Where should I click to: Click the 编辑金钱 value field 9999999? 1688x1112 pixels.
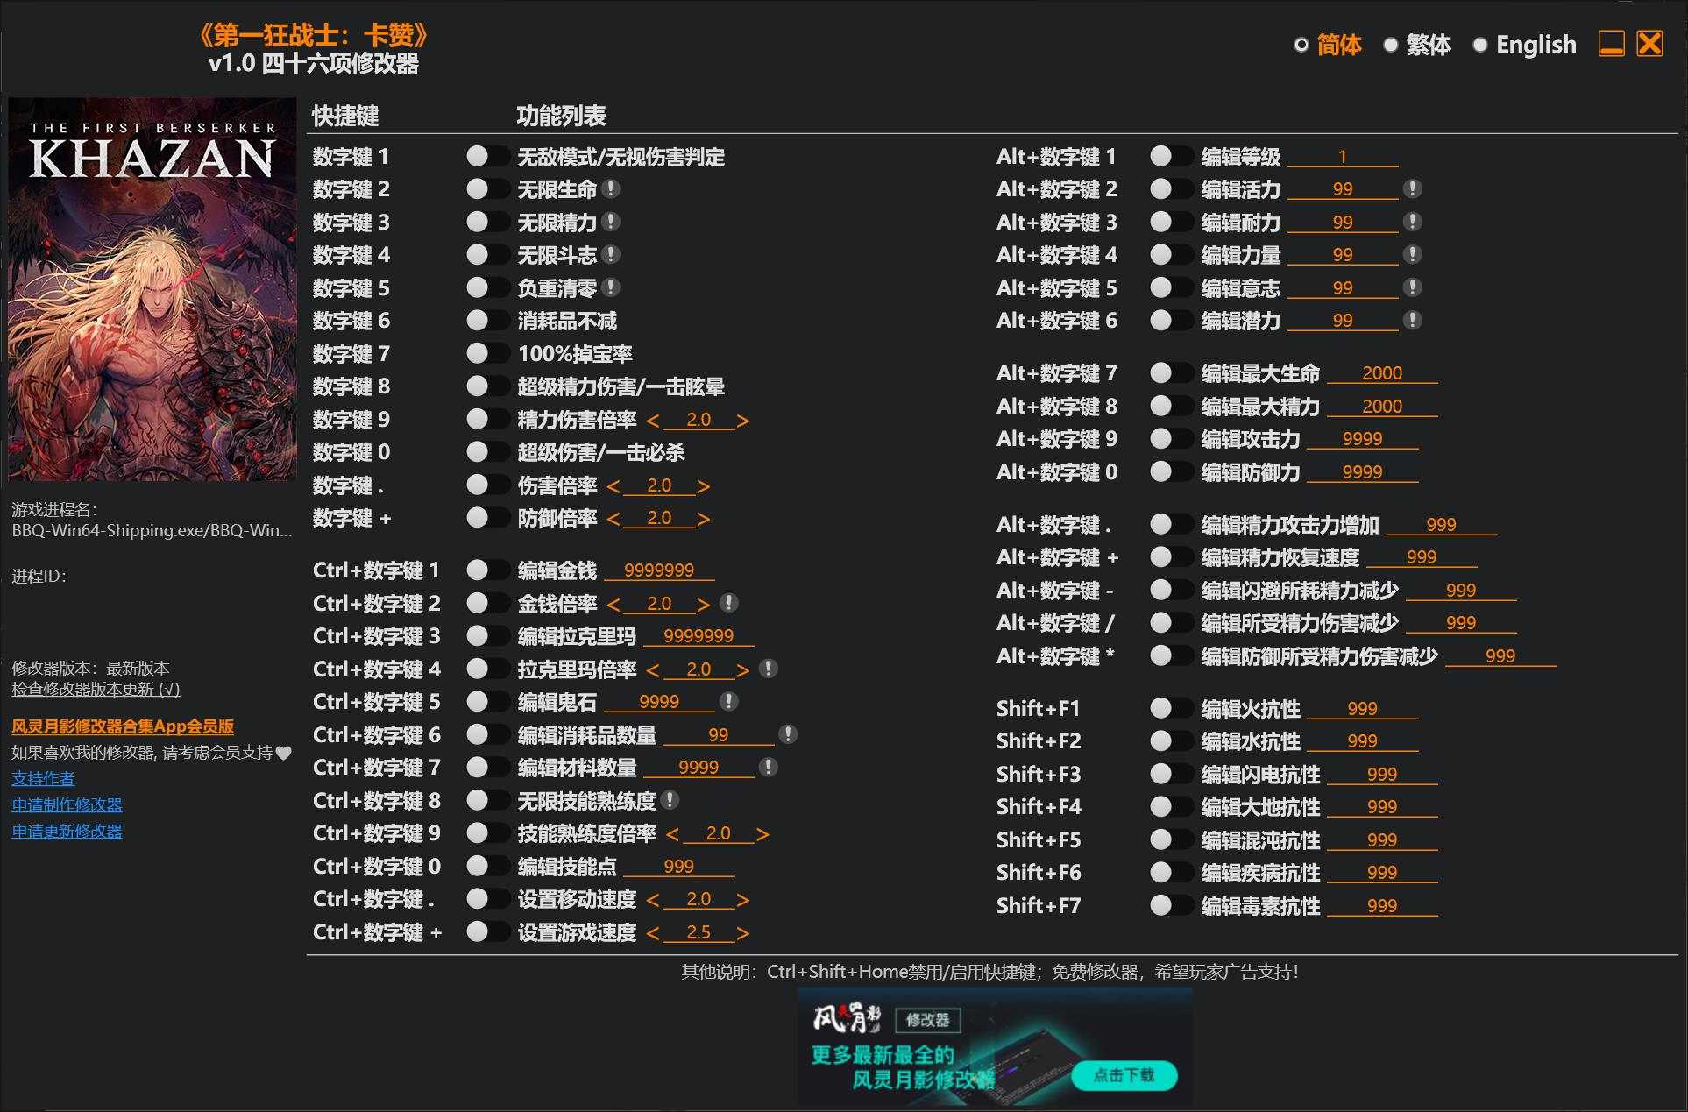pyautogui.click(x=659, y=570)
